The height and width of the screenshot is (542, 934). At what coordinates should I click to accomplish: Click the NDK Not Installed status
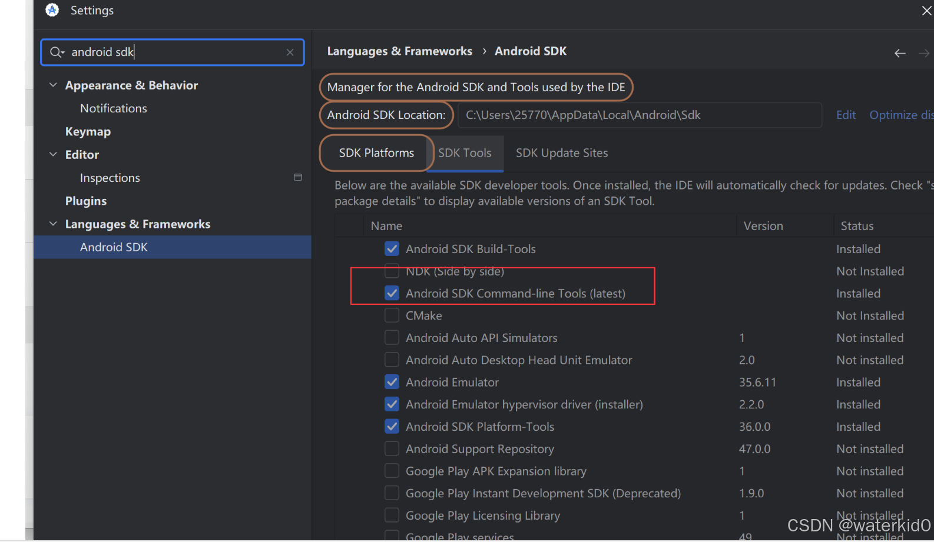870,271
